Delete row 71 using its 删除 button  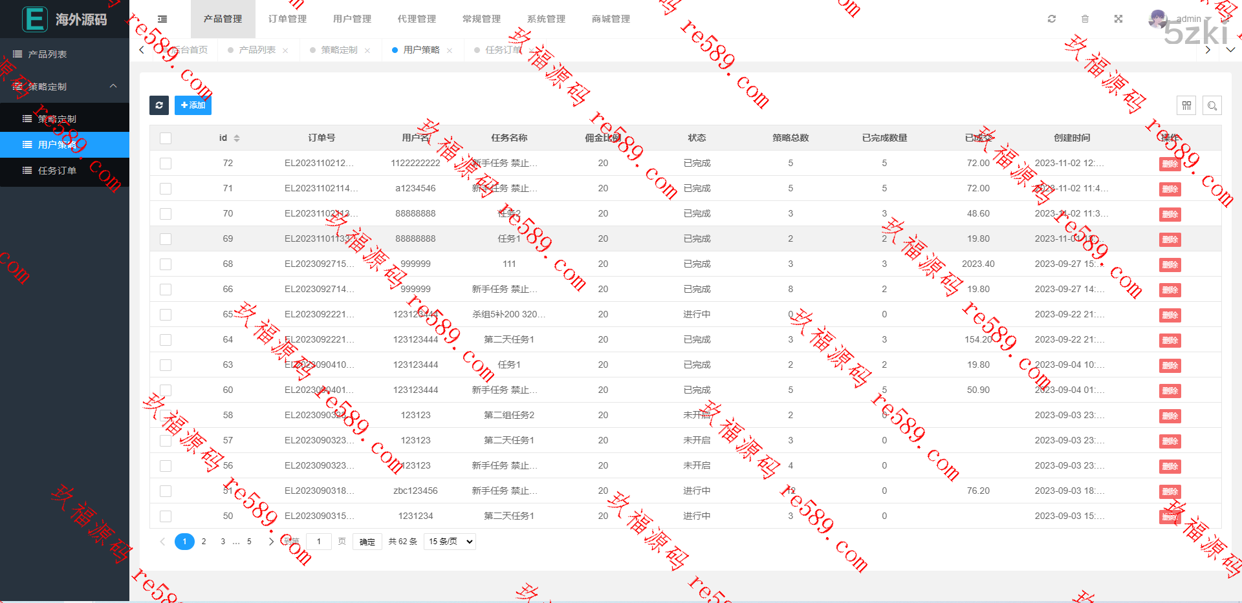click(1170, 189)
